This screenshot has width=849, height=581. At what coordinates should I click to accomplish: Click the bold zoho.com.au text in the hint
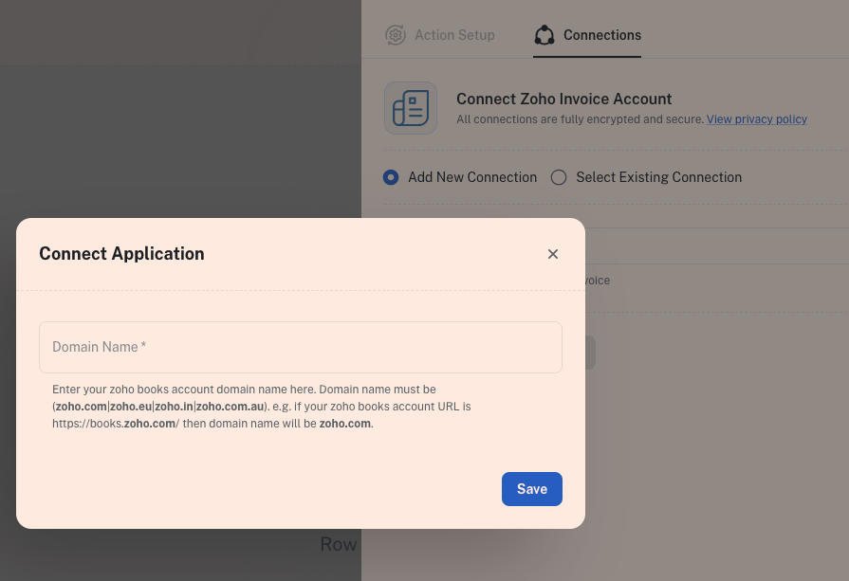(230, 407)
